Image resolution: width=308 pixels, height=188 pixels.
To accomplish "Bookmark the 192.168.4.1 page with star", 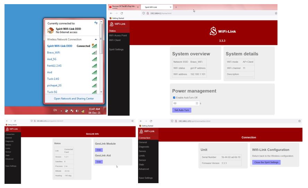I will coord(276,13).
